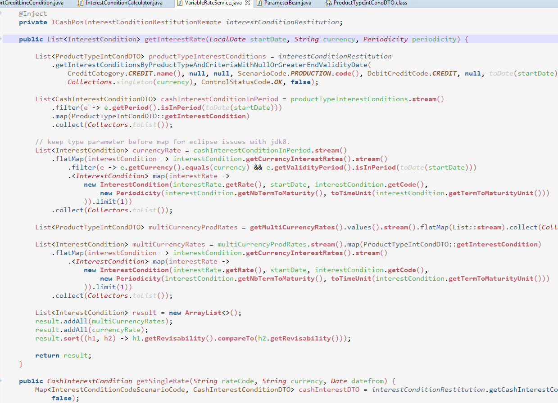Viewport: 558px width, 403px height.
Task: Close the VariableRateService.java editor tab
Action: 248,3
